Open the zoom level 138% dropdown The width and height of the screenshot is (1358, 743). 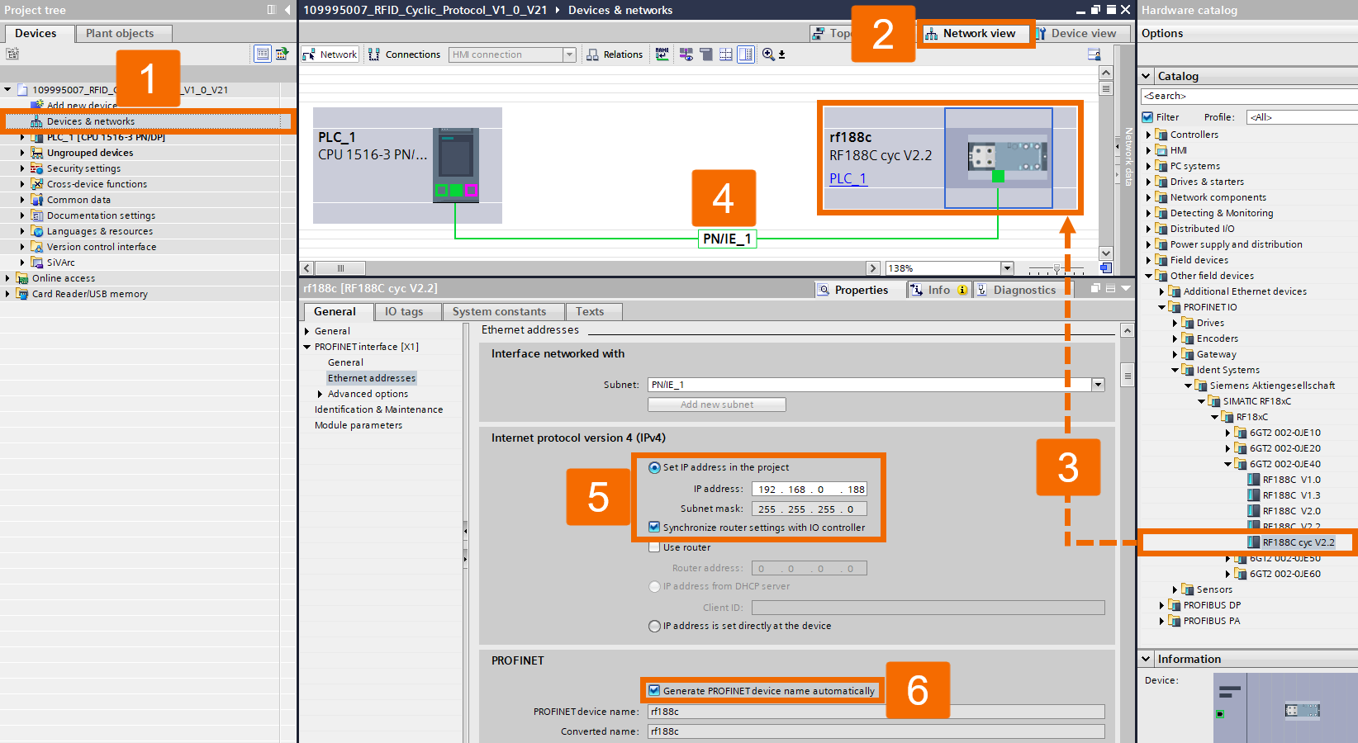click(x=1007, y=268)
